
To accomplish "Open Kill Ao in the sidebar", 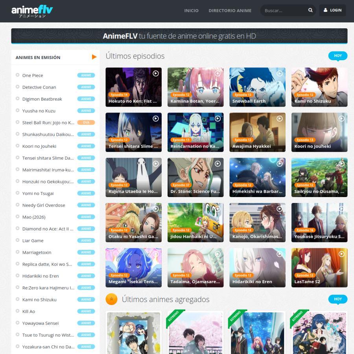I will click(x=29, y=312).
